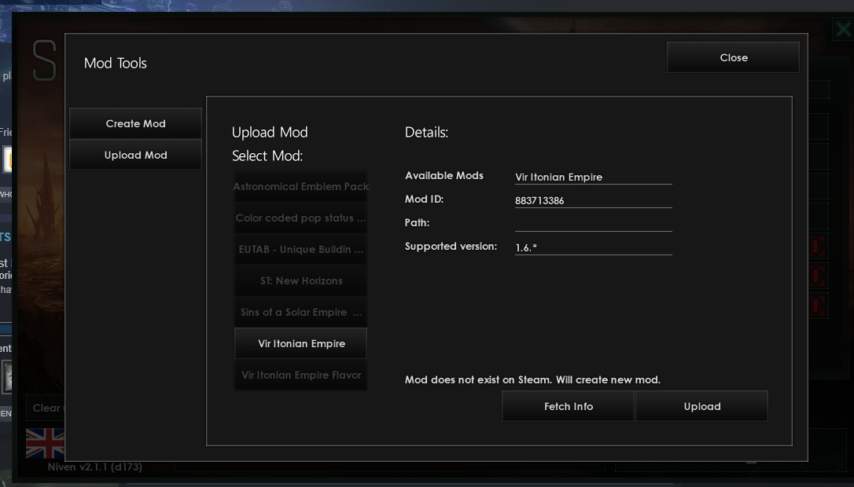The width and height of the screenshot is (854, 487).
Task: Open the Create Mod section
Action: (x=135, y=123)
